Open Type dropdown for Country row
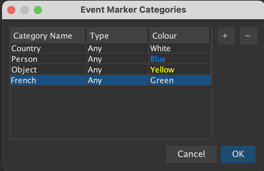The image size is (264, 171). (118, 49)
